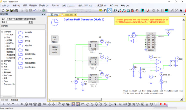Screen dimensions: 186x110
Task: Click the bold A text tool icon
Action: (x=181, y=10)
